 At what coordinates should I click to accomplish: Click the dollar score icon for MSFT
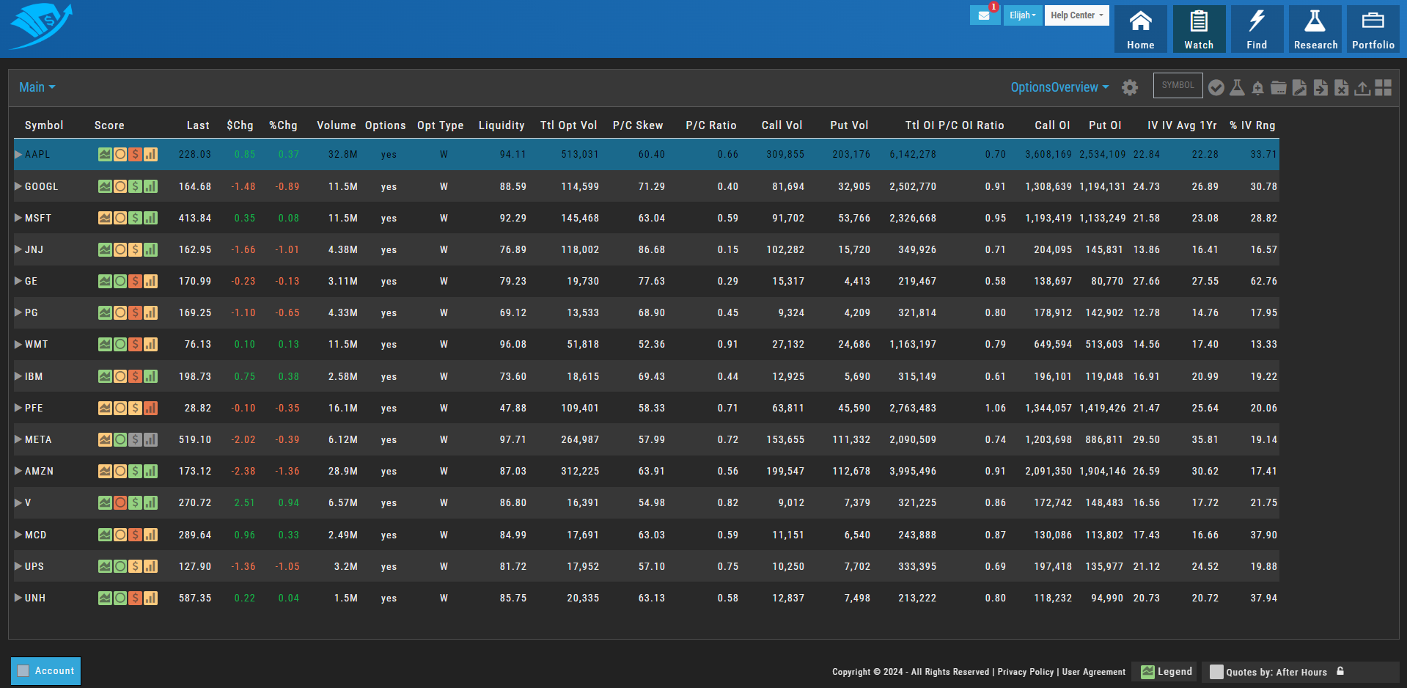[135, 218]
